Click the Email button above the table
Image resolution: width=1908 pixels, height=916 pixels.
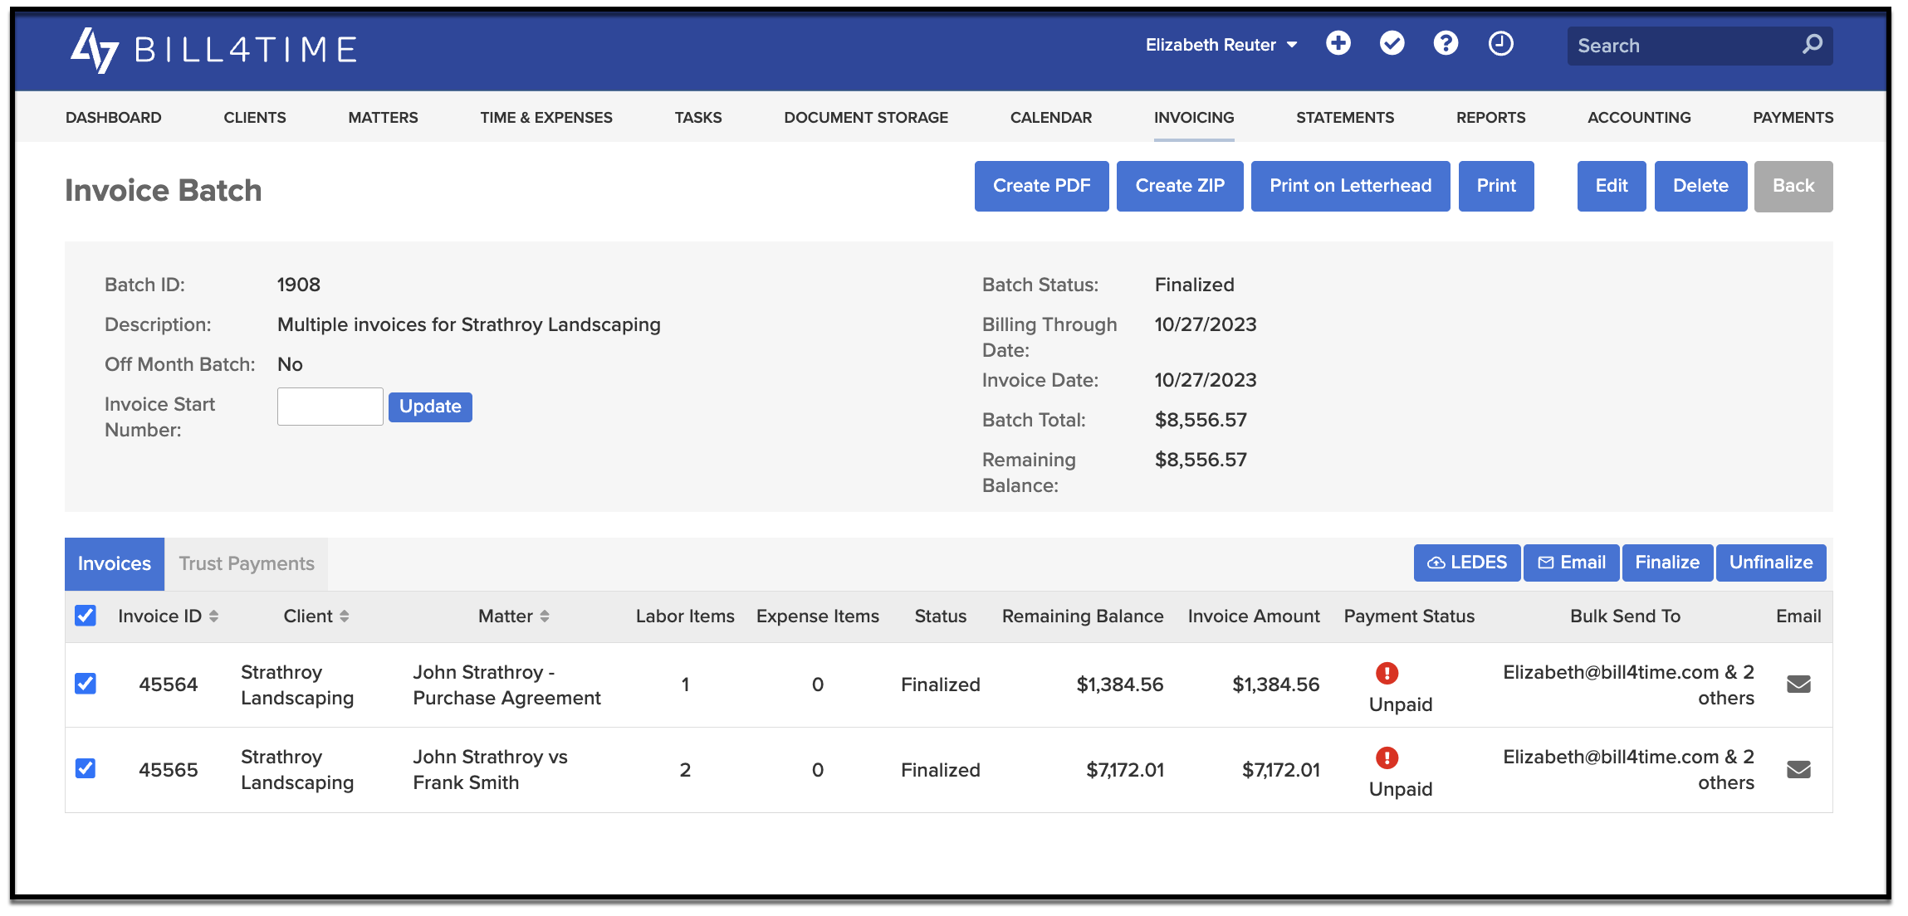click(x=1572, y=563)
